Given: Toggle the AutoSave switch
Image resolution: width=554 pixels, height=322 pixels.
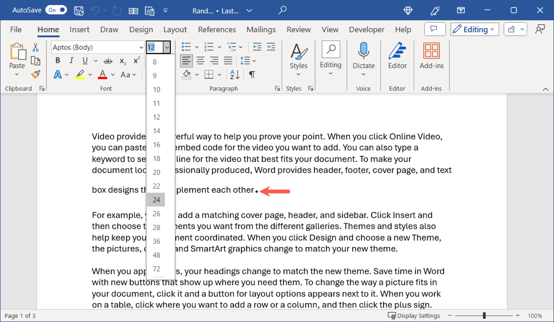Looking at the screenshot, I should 56,10.
